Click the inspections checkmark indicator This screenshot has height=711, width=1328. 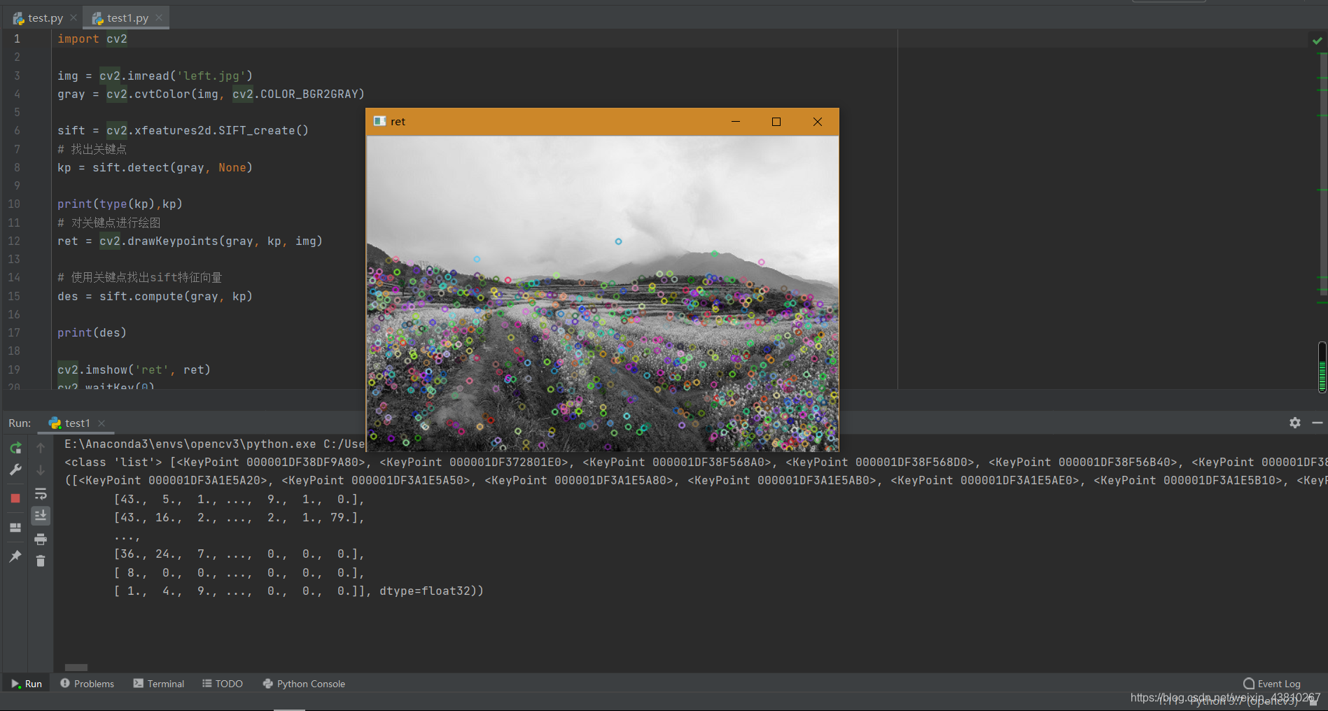click(x=1317, y=41)
